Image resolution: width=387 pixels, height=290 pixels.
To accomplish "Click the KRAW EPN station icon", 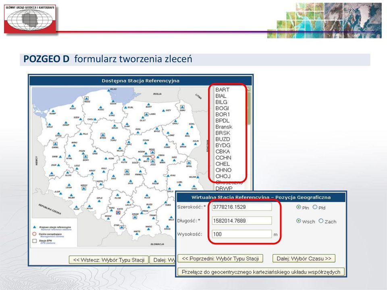I will [x=135, y=217].
